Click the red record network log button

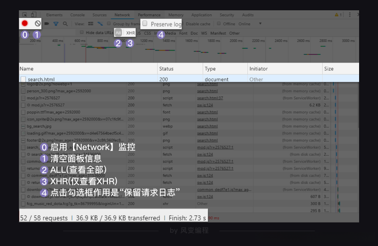24,23
